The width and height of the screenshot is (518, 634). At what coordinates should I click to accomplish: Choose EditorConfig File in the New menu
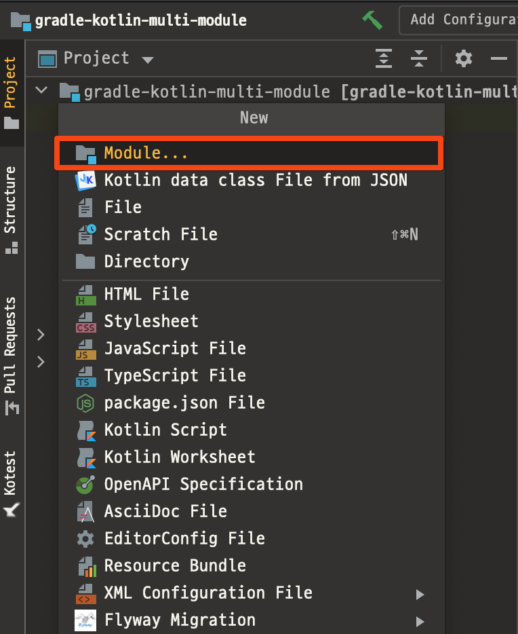pos(252,538)
